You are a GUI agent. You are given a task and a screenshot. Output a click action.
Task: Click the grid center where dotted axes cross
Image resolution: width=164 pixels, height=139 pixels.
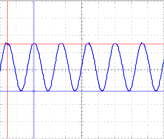click(x=82, y=69)
